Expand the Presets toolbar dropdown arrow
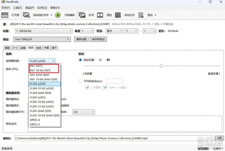This screenshot has height=151, width=225. pos(155,15)
